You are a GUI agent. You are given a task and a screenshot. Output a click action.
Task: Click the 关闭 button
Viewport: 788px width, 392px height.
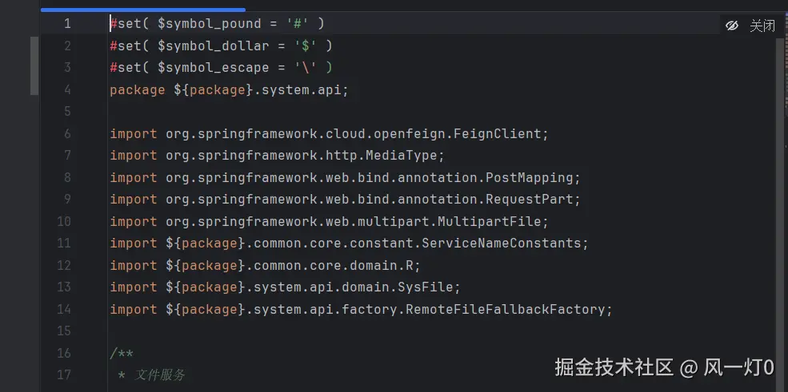tap(762, 26)
